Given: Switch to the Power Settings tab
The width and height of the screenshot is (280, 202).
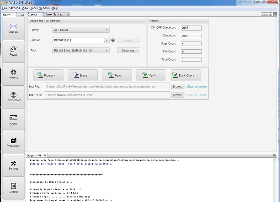Looking at the screenshot, I should (x=54, y=15).
